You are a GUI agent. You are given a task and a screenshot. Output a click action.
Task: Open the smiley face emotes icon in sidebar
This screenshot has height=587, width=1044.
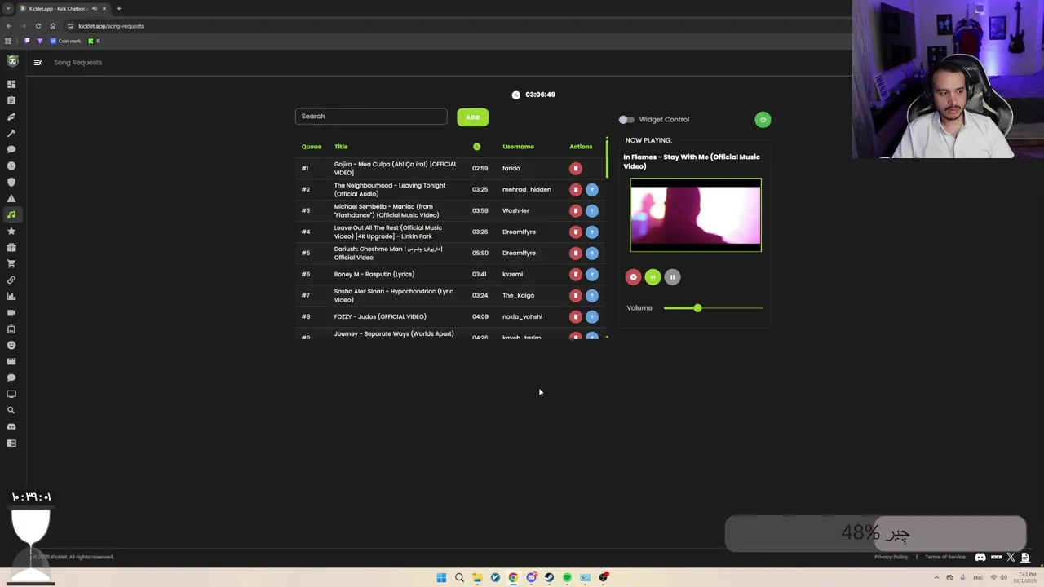(11, 345)
